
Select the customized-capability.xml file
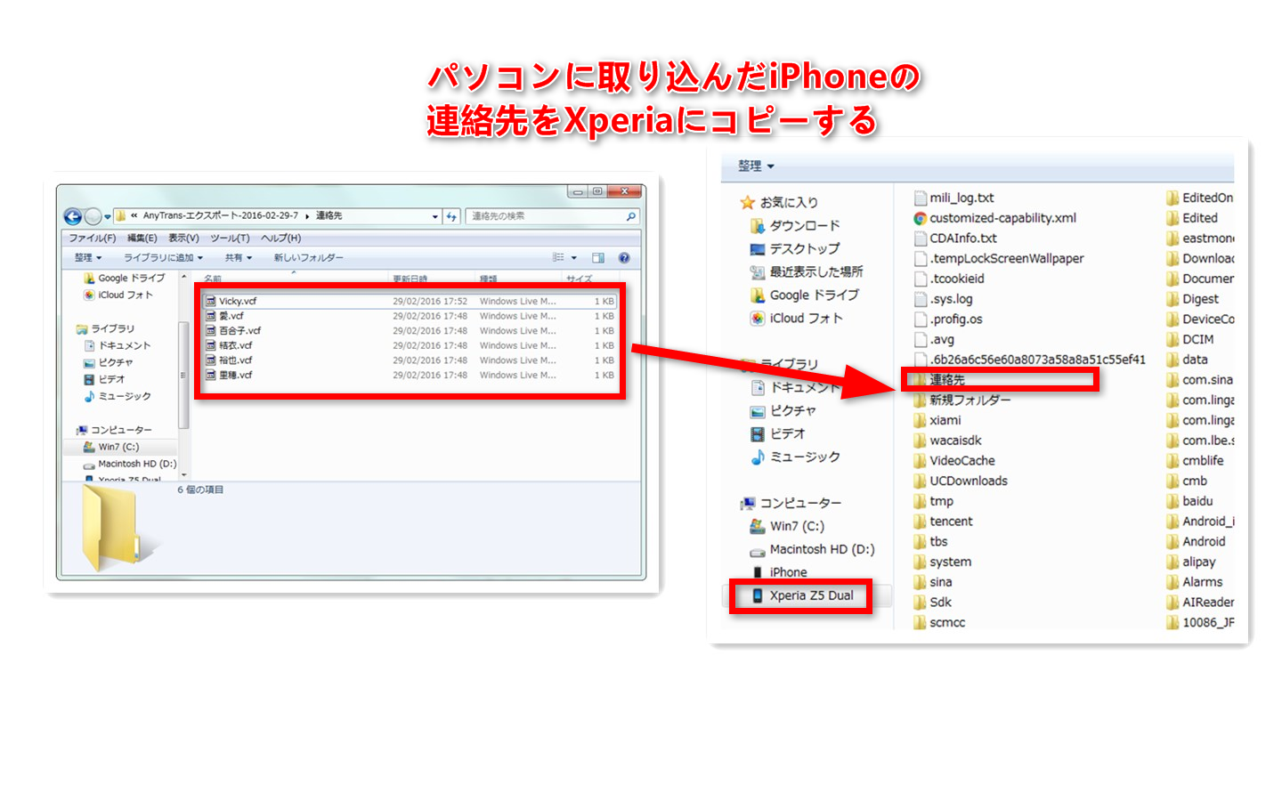point(995,218)
